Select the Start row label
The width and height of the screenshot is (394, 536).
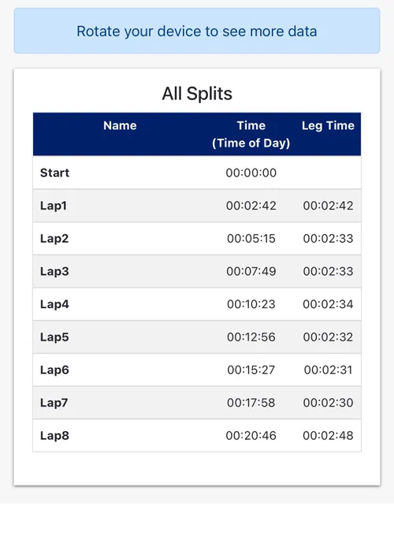coord(54,173)
